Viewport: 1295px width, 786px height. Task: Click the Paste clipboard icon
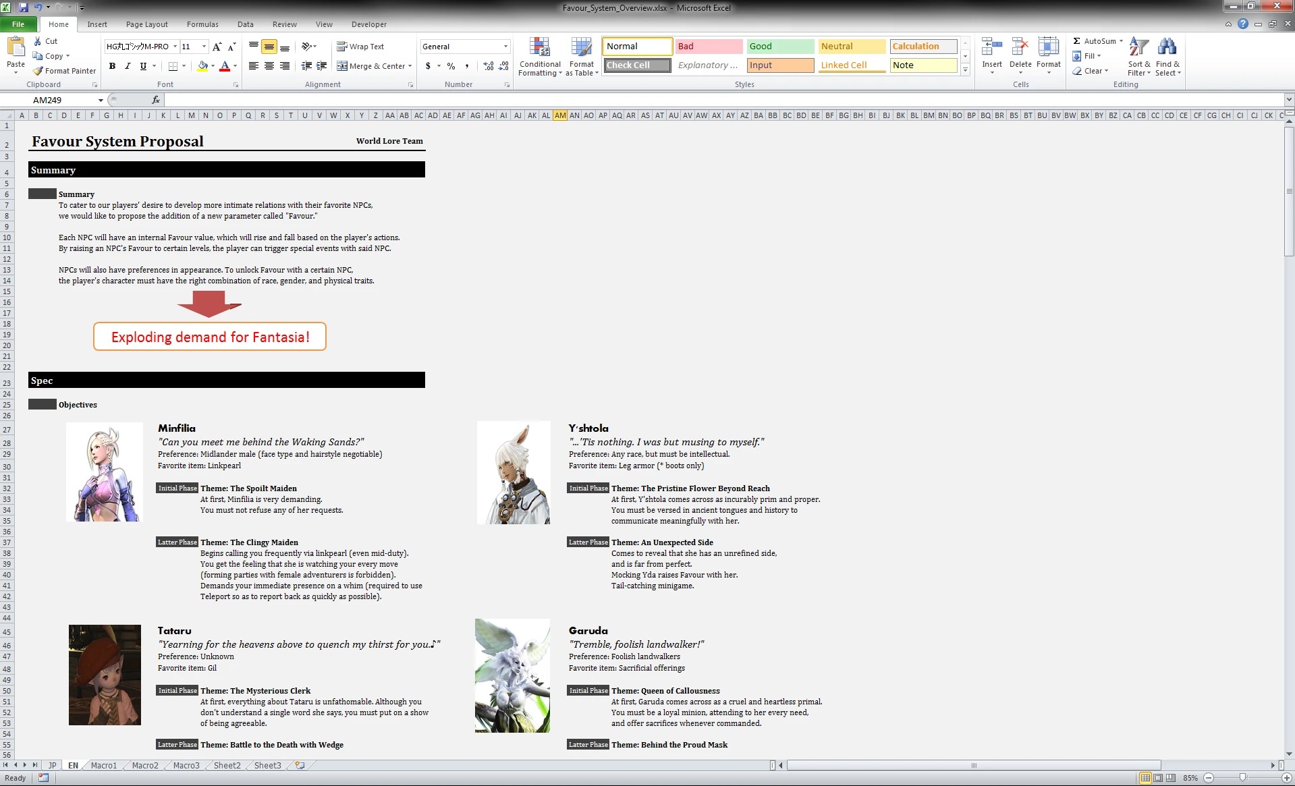(15, 48)
